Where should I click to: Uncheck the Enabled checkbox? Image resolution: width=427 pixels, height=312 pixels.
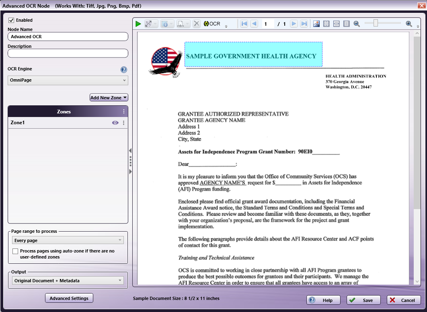[11, 20]
